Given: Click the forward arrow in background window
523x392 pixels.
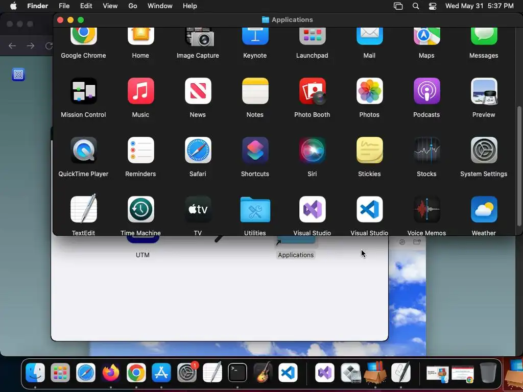Looking at the screenshot, I should tap(31, 45).
